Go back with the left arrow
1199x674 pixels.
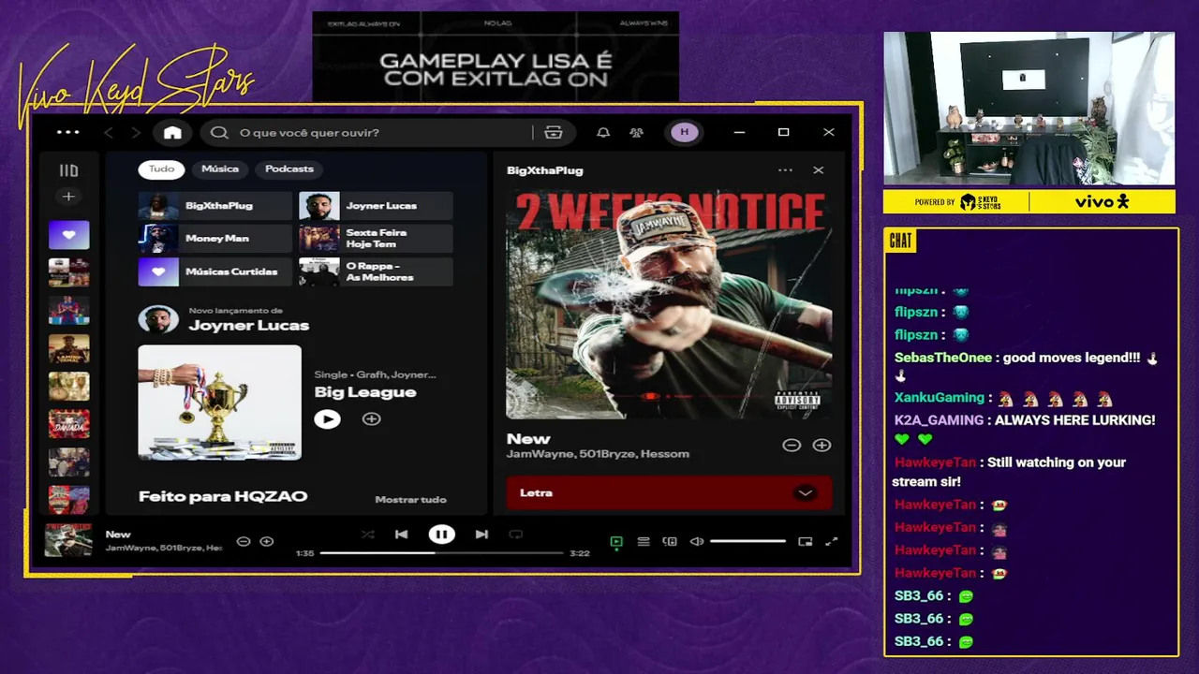point(109,133)
